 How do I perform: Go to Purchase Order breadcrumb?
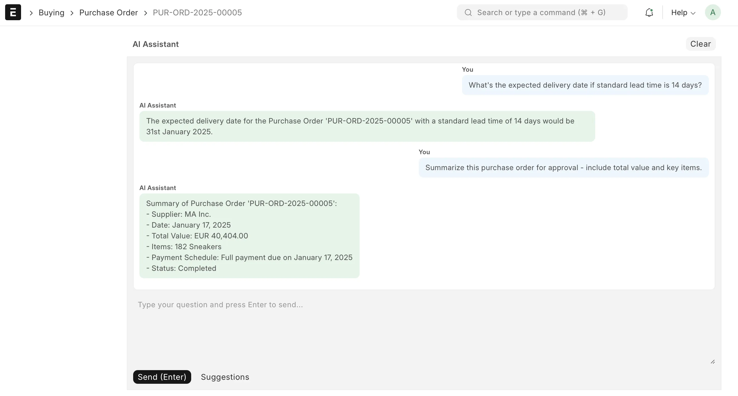pyautogui.click(x=108, y=13)
